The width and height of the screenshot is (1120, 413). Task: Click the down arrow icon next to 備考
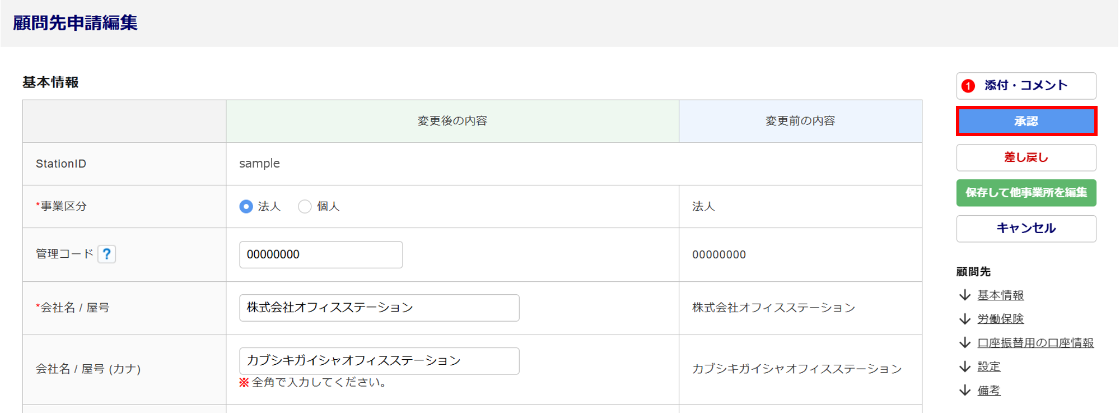click(965, 391)
